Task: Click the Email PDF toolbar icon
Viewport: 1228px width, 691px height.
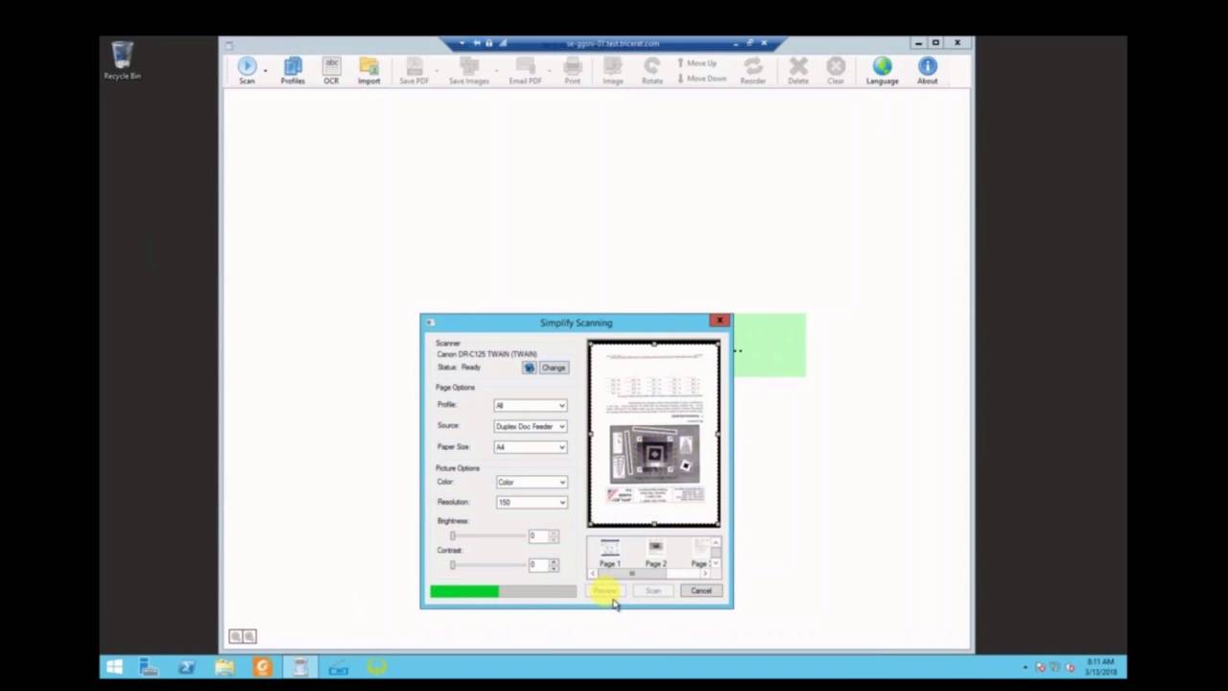Action: pos(525,70)
